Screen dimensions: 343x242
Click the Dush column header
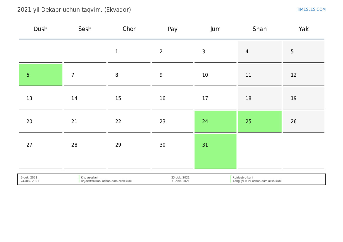(40, 29)
